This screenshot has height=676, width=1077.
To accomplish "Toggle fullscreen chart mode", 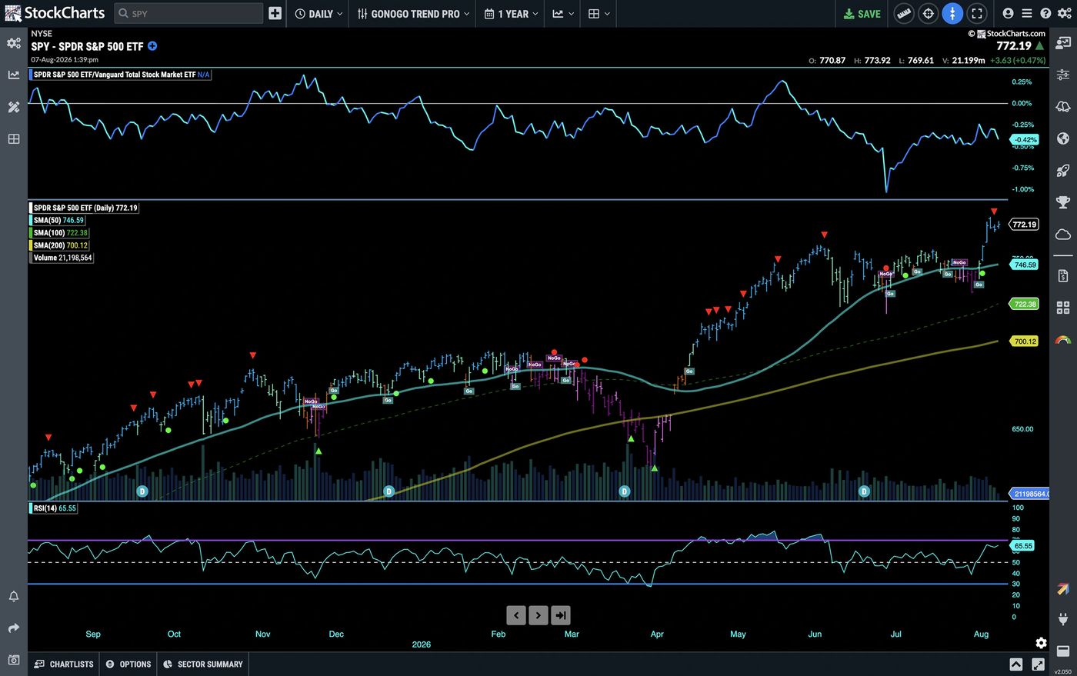I will click(977, 14).
